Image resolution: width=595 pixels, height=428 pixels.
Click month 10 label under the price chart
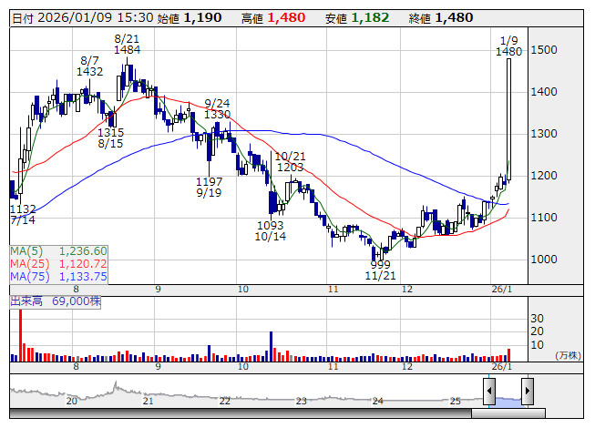(243, 290)
